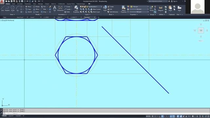Click the Edit Attributes button
210x118 pixels.
pyautogui.click(x=113, y=12)
